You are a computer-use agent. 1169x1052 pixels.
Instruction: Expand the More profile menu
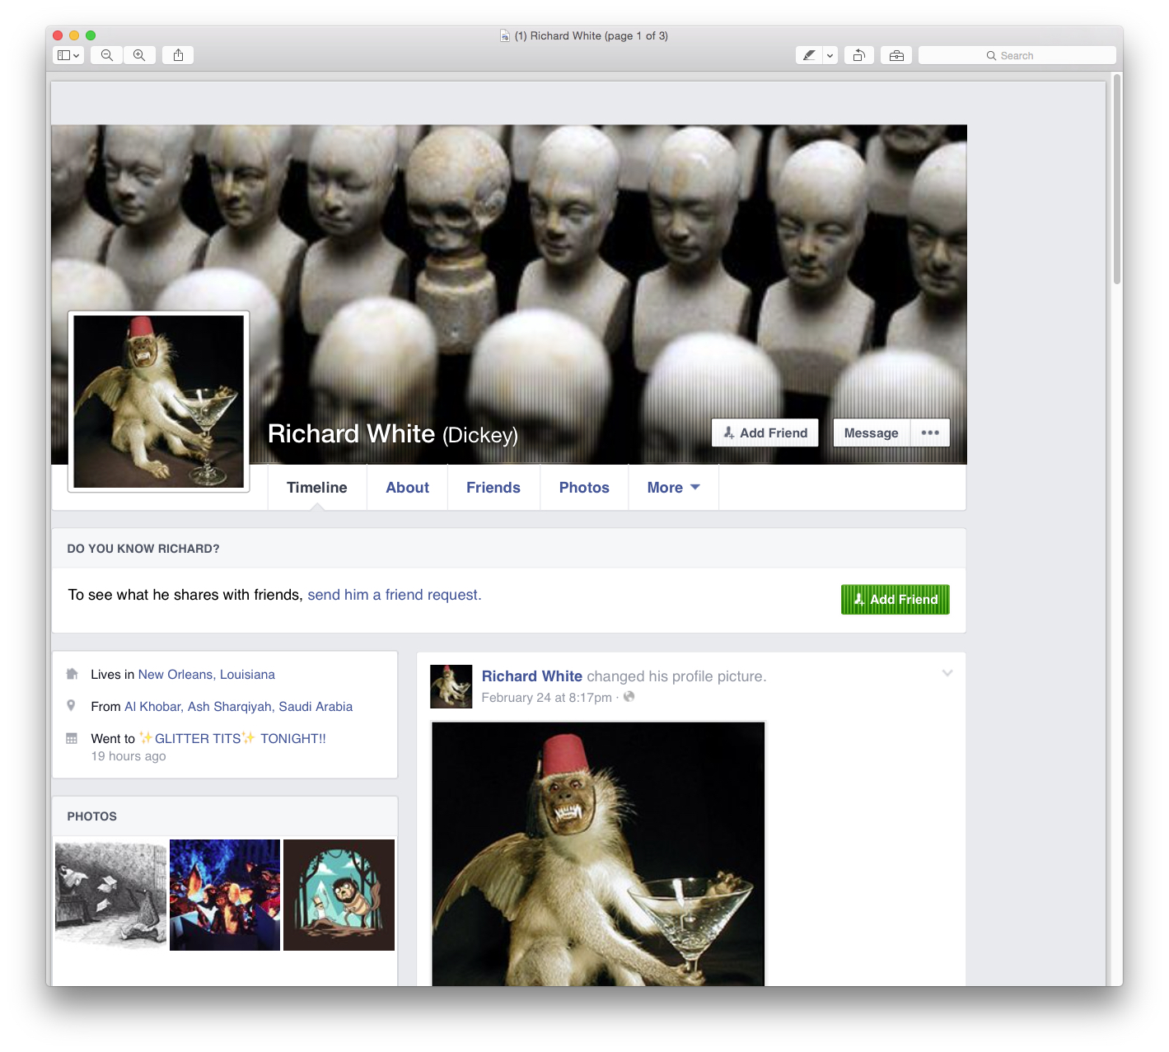673,488
